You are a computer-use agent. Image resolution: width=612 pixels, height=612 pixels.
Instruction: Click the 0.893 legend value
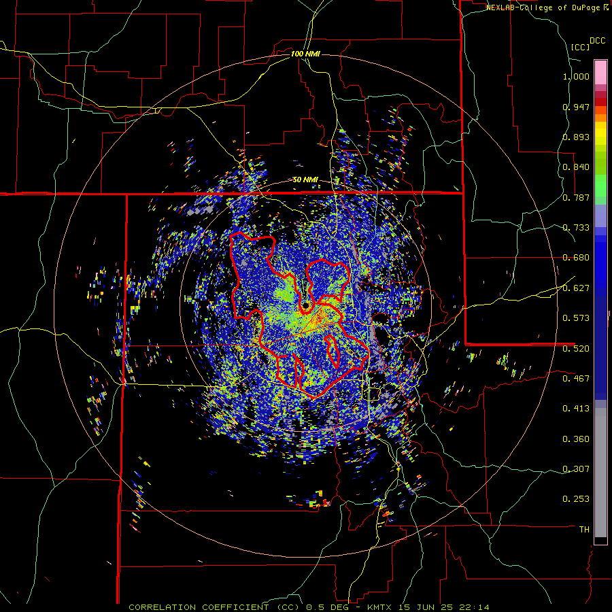(x=576, y=137)
